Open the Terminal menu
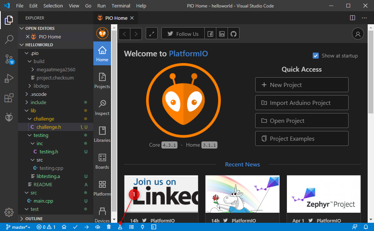The height and width of the screenshot is (231, 374). (x=121, y=6)
